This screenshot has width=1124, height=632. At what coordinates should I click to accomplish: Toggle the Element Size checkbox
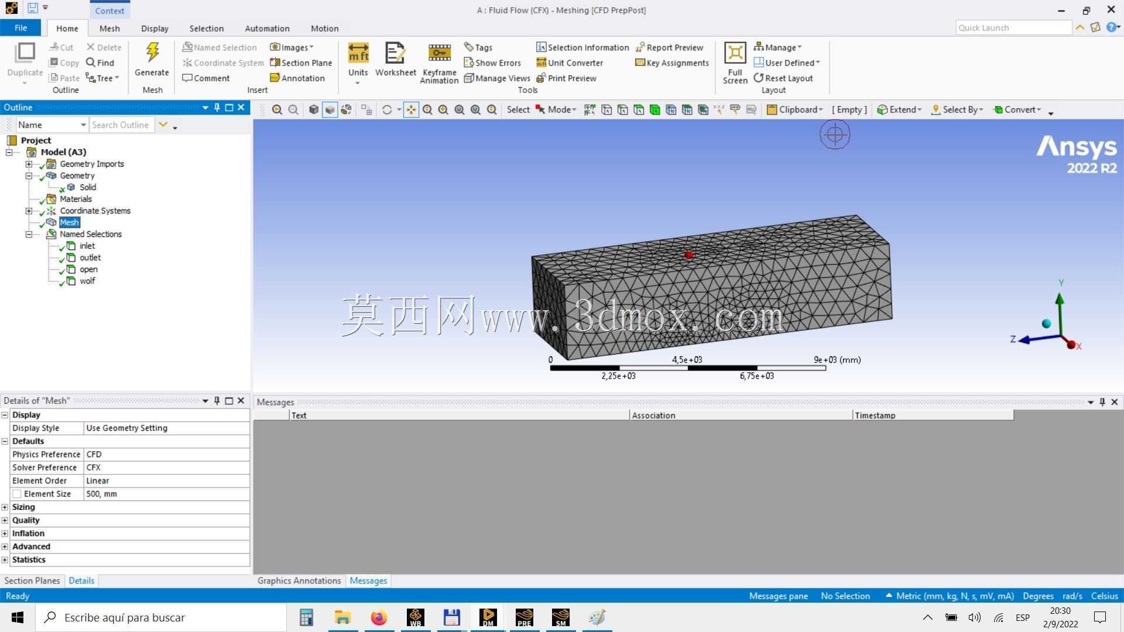17,494
